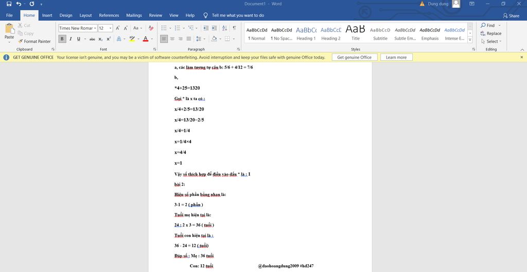Open the font name Times New Roman dropdown
The height and width of the screenshot is (272, 527).
click(95, 28)
